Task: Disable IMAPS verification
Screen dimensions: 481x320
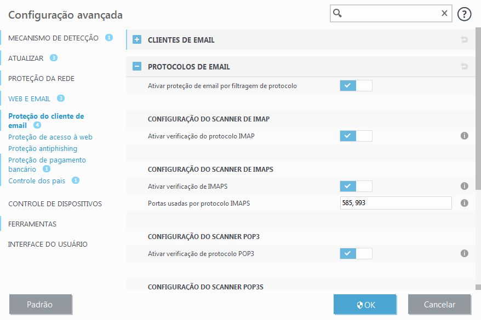Action: point(357,186)
